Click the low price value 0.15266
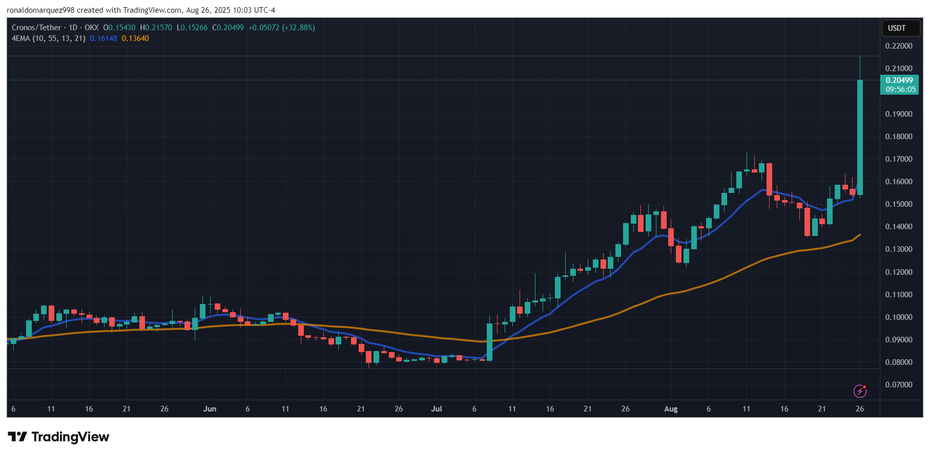Viewport: 930px width, 456px height. [195, 28]
